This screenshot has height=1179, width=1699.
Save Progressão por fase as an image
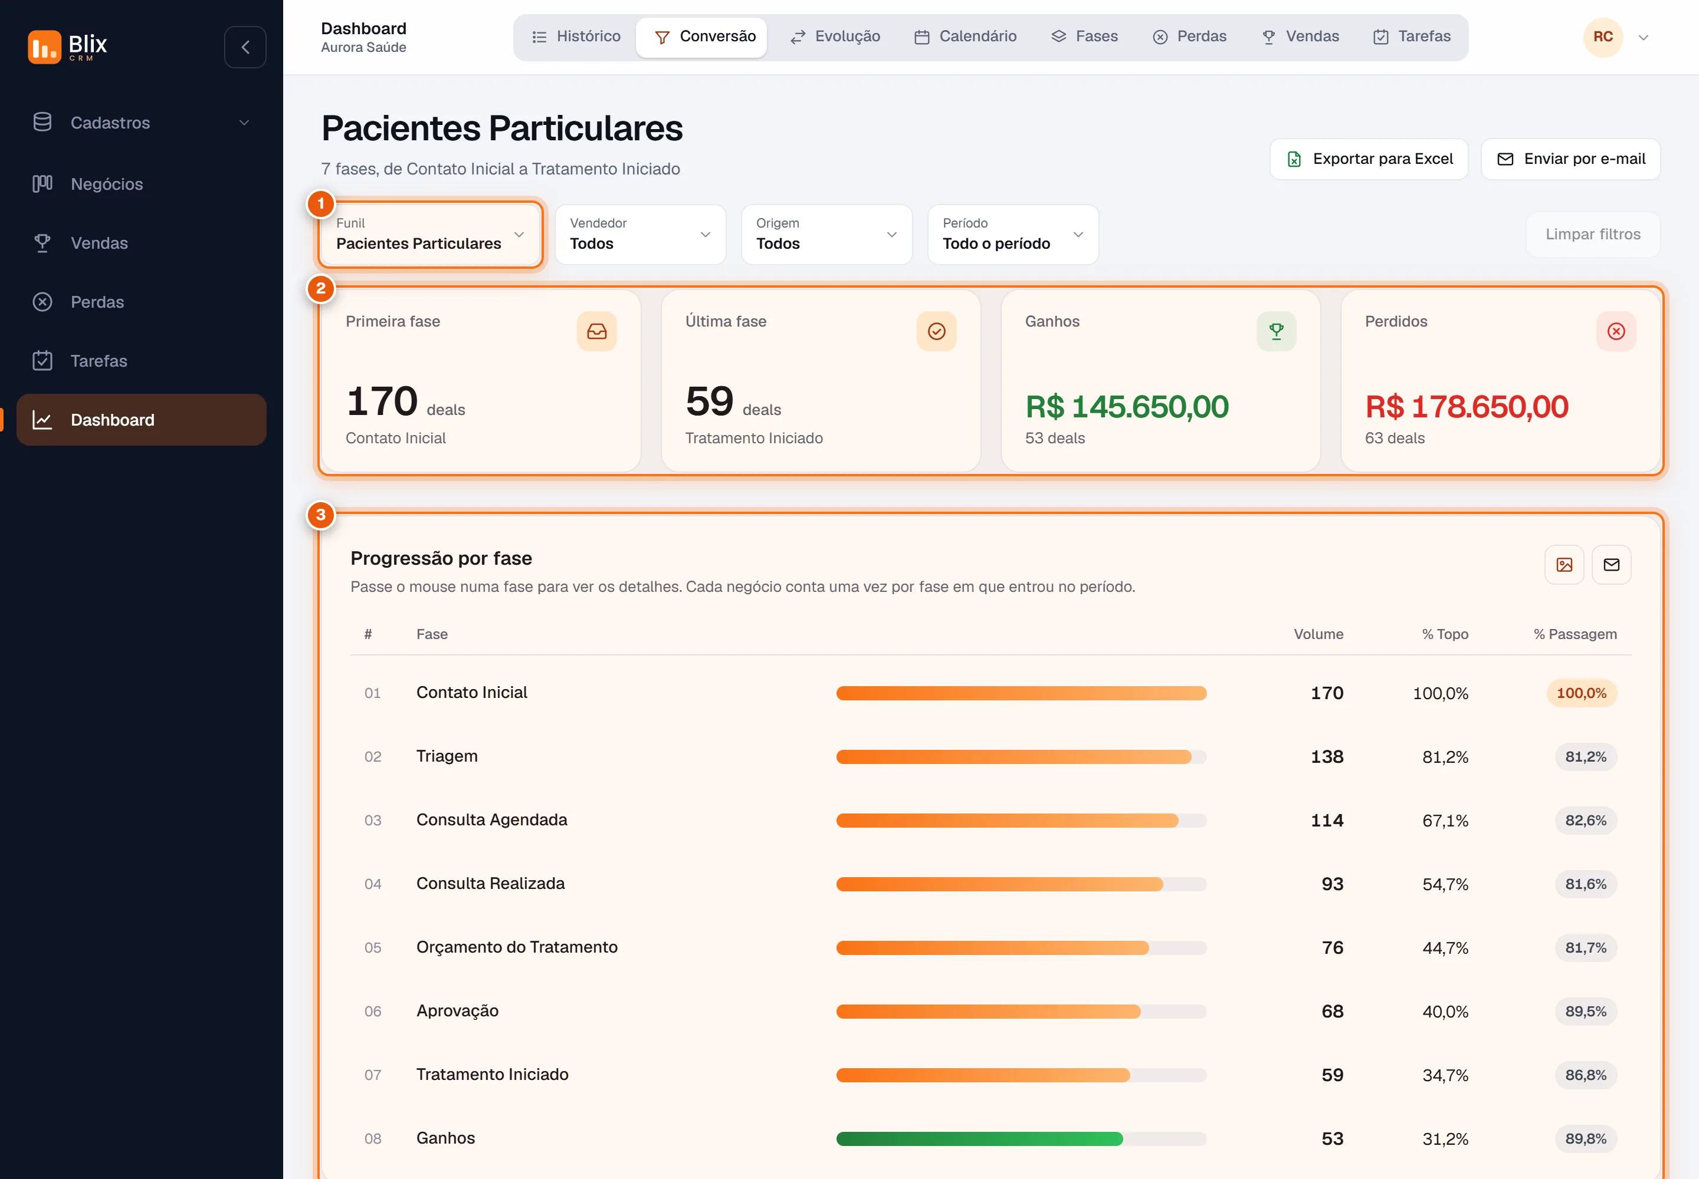(1564, 564)
